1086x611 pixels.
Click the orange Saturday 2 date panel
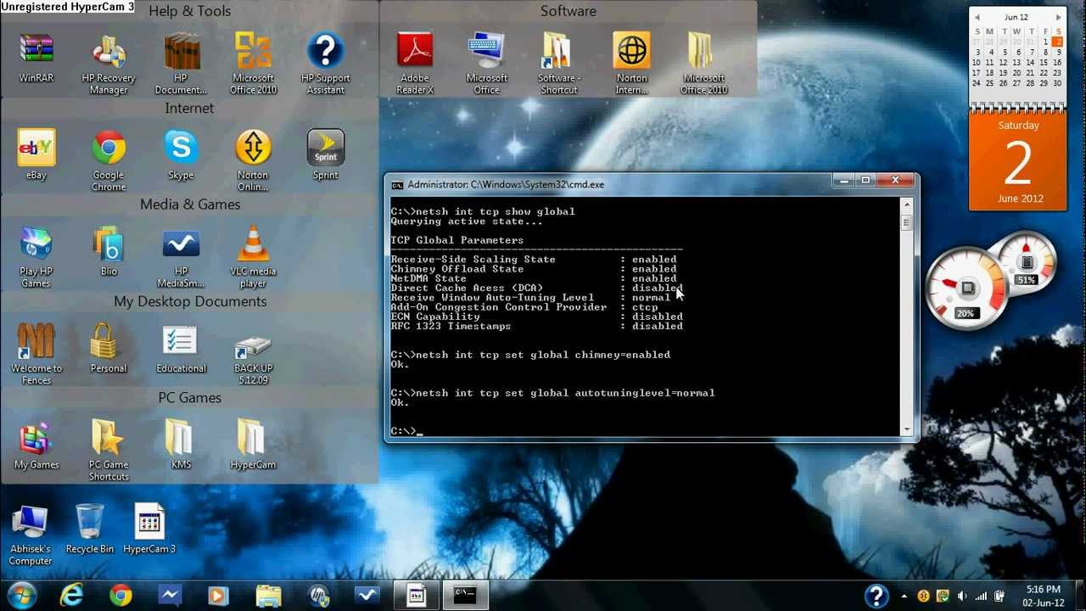1017,161
